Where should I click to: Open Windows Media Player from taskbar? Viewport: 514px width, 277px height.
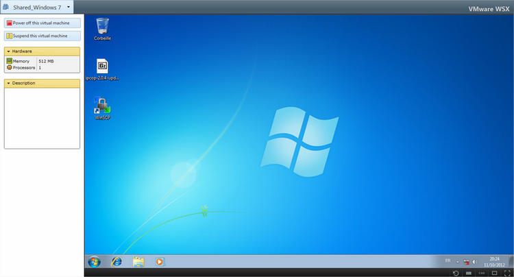coord(160,262)
